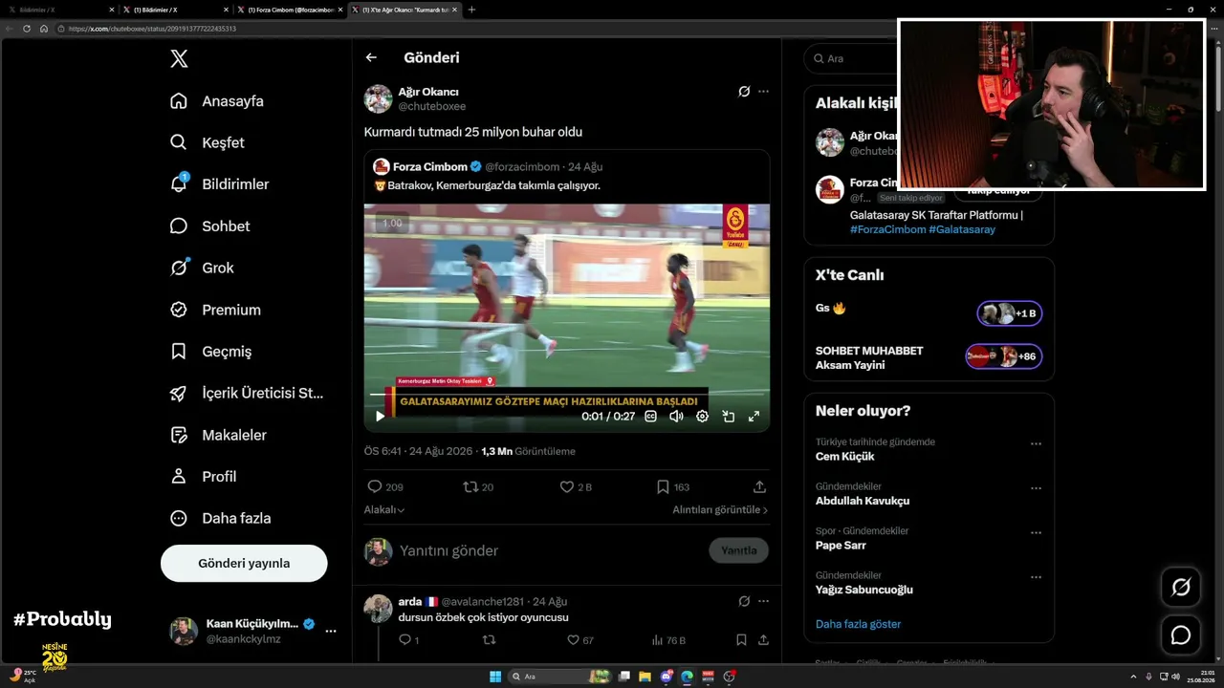Join the Gs live space
1224x688 pixels.
[1009, 313]
